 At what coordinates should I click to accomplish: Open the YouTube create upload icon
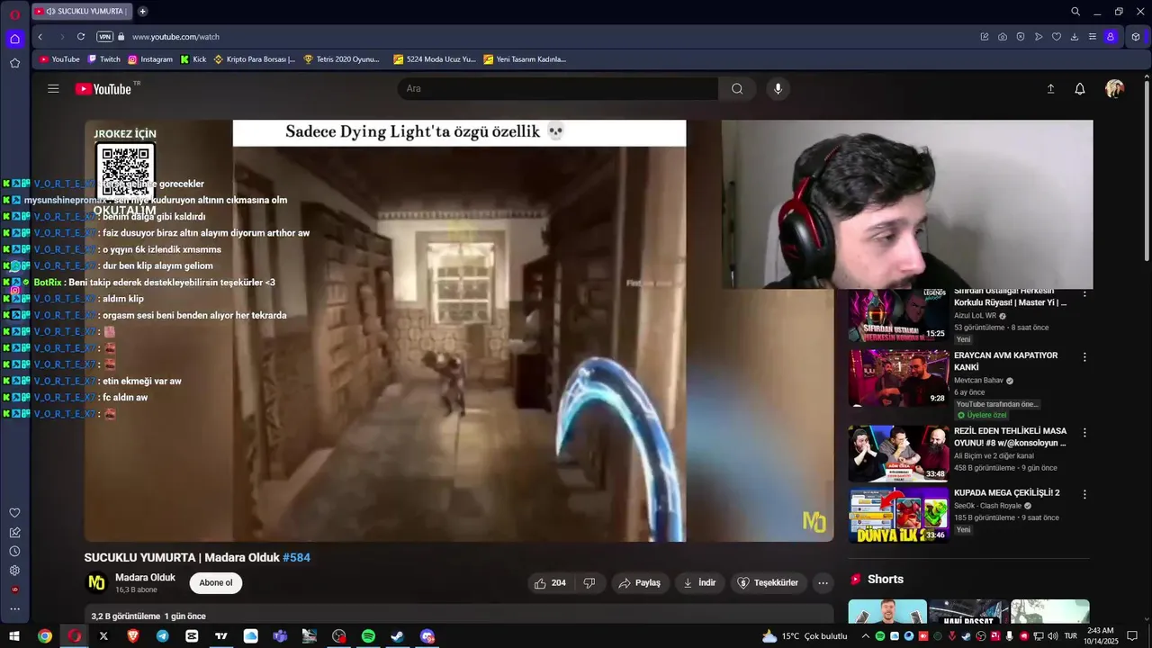coord(1050,88)
